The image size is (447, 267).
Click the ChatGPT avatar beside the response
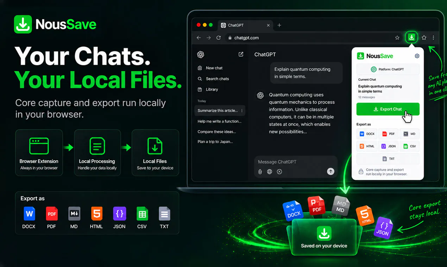click(x=260, y=96)
